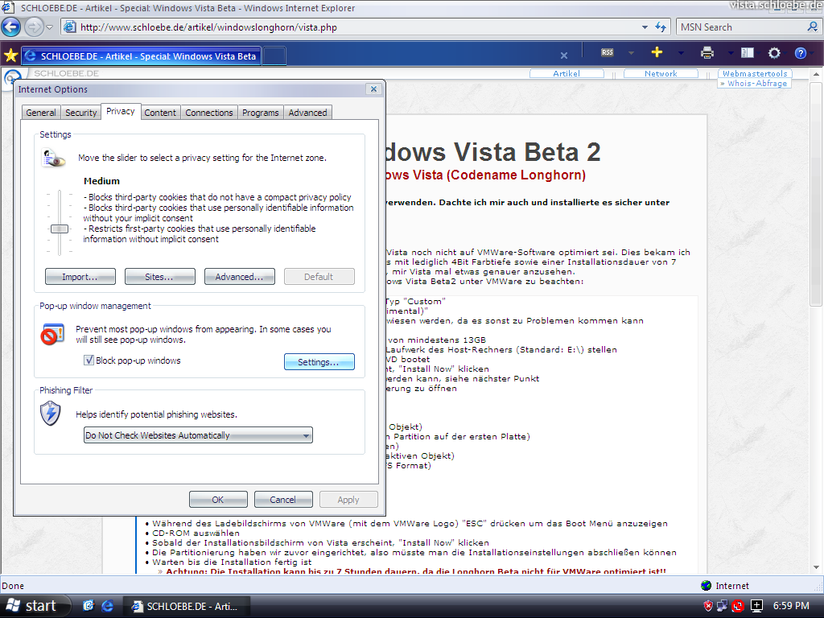Click the Import... button
The width and height of the screenshot is (824, 618).
point(80,277)
